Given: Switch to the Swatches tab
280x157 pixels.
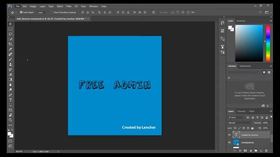Looking at the screenshot, I should coord(241,21).
